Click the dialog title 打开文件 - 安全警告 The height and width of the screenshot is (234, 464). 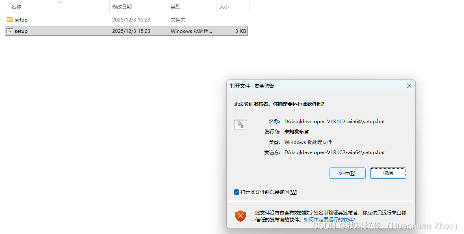pyautogui.click(x=252, y=86)
